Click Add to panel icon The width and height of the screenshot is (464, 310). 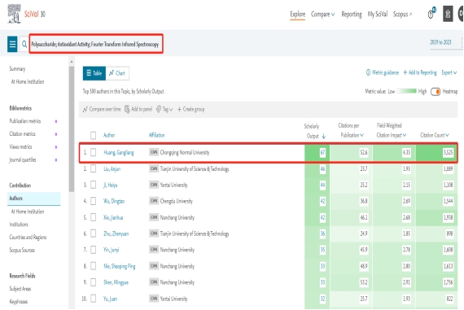tap(127, 110)
